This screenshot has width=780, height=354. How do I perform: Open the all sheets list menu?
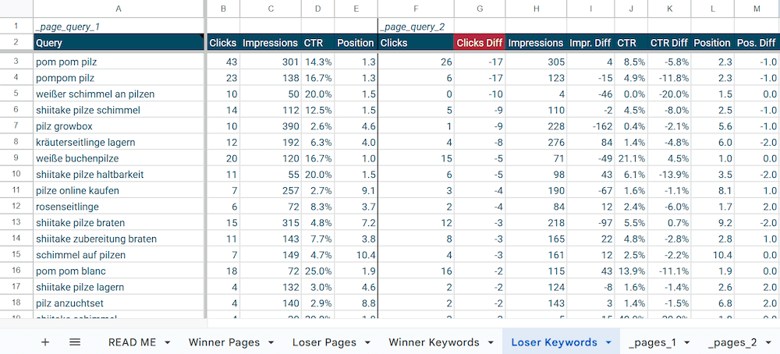click(x=75, y=342)
